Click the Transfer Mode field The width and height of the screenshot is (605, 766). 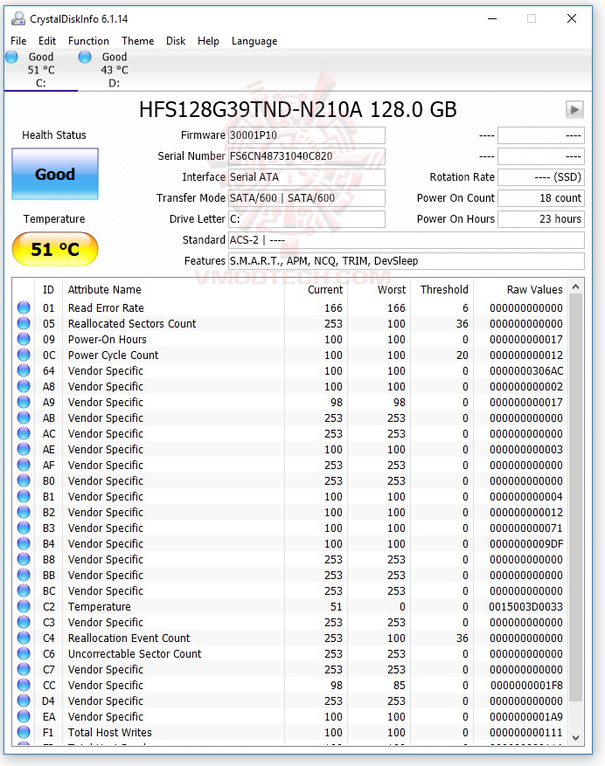tap(307, 198)
